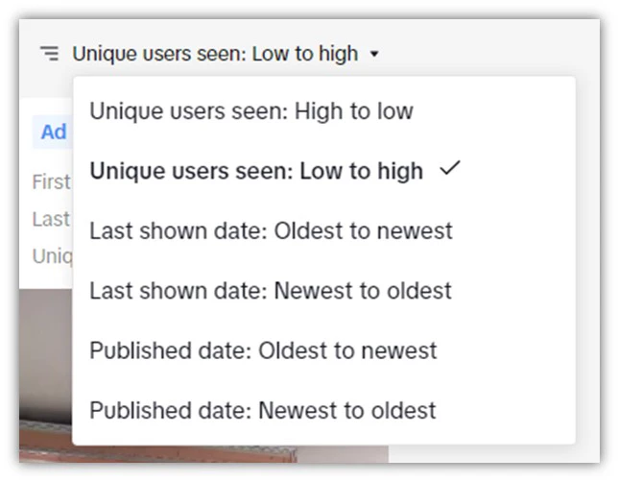Select 'Published date: Oldest to newest'
Viewport: 619px width, 482px height.
click(x=263, y=350)
